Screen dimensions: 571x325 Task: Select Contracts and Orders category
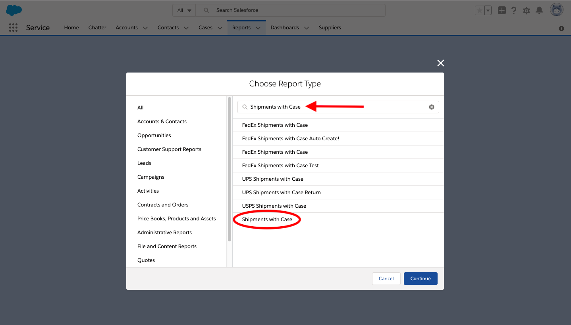[163, 205]
